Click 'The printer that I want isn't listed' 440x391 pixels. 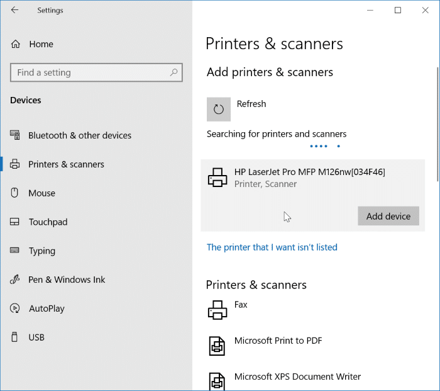click(272, 247)
